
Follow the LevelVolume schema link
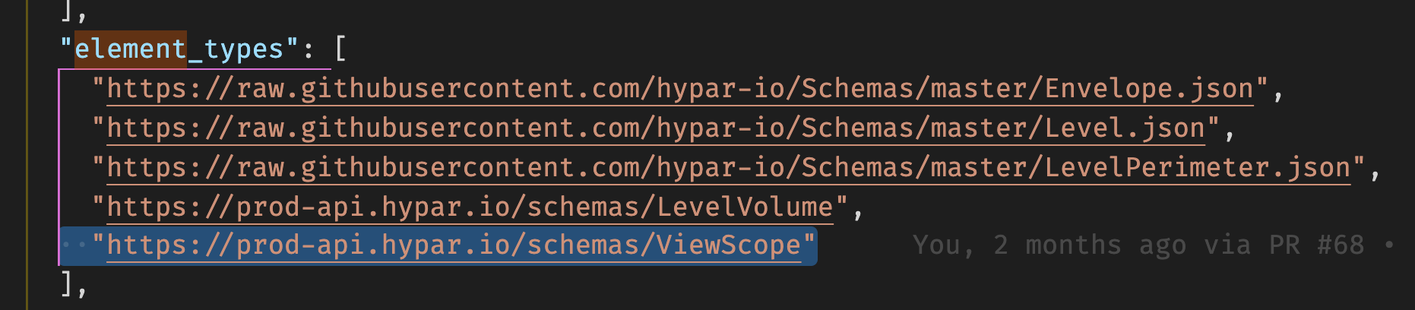pyautogui.click(x=470, y=207)
